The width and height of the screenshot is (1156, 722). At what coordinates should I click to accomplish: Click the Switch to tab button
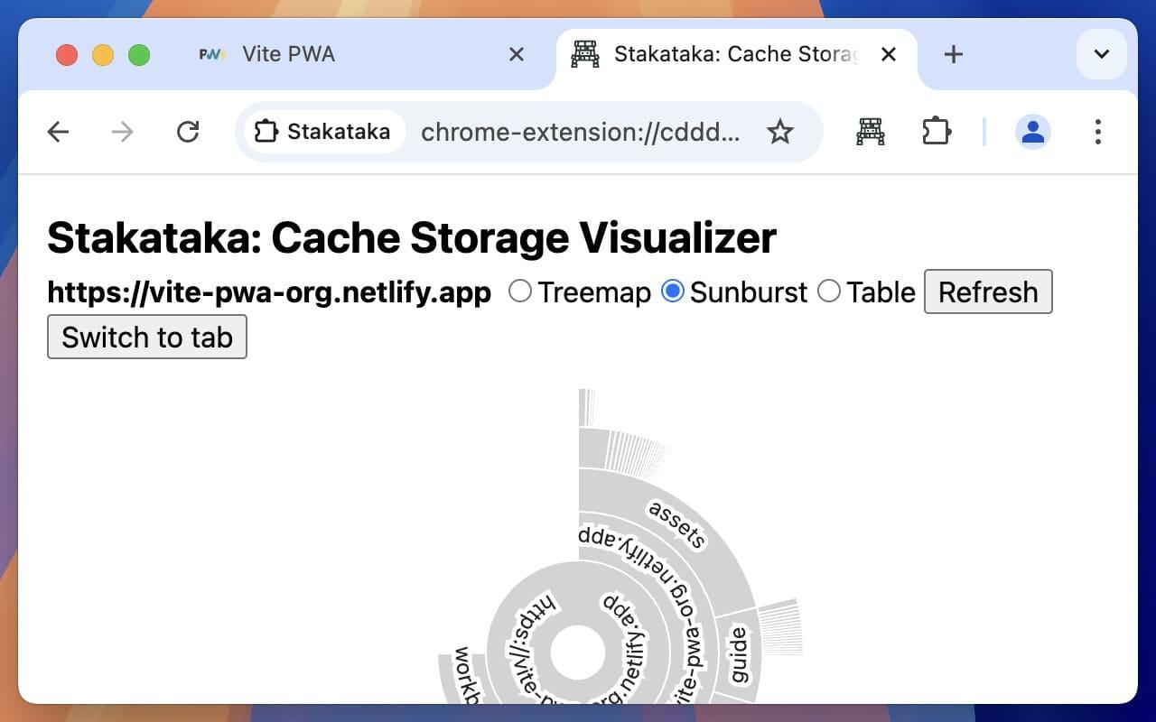coord(147,337)
